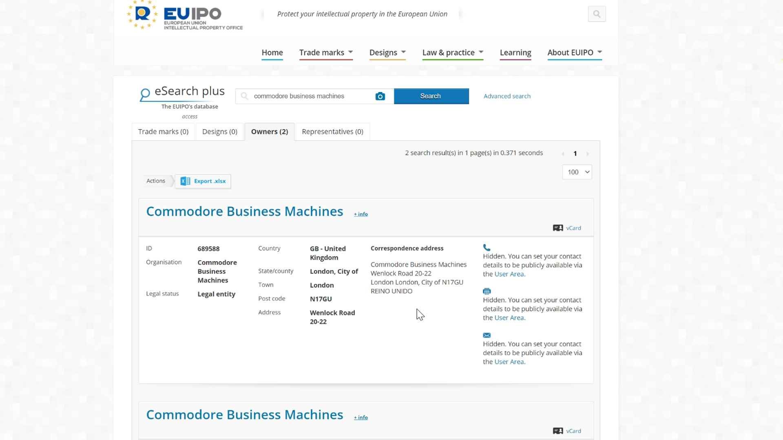Click the Correspondence address heading
The height and width of the screenshot is (440, 783).
[407, 248]
